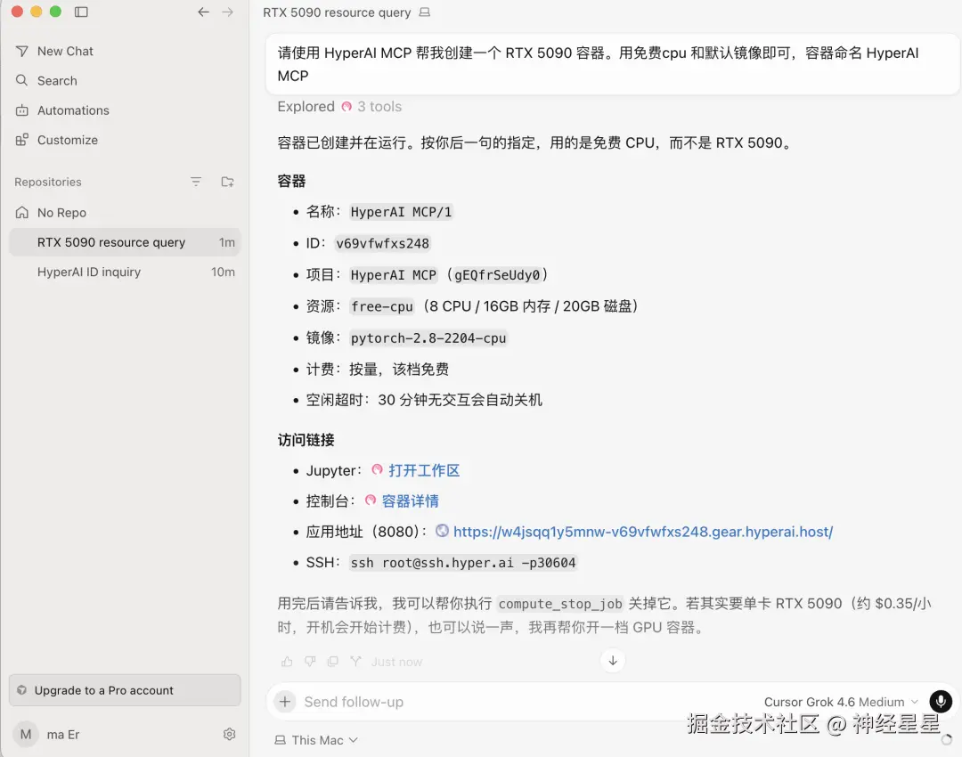Expand the Explored 3 tools section
The width and height of the screenshot is (962, 757).
coord(339,107)
